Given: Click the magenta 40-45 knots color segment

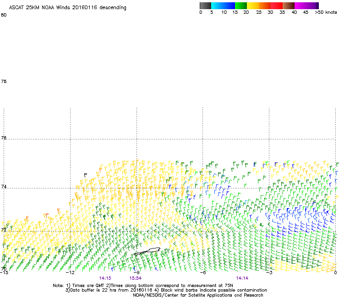Looking at the screenshot, I should 301,6.
